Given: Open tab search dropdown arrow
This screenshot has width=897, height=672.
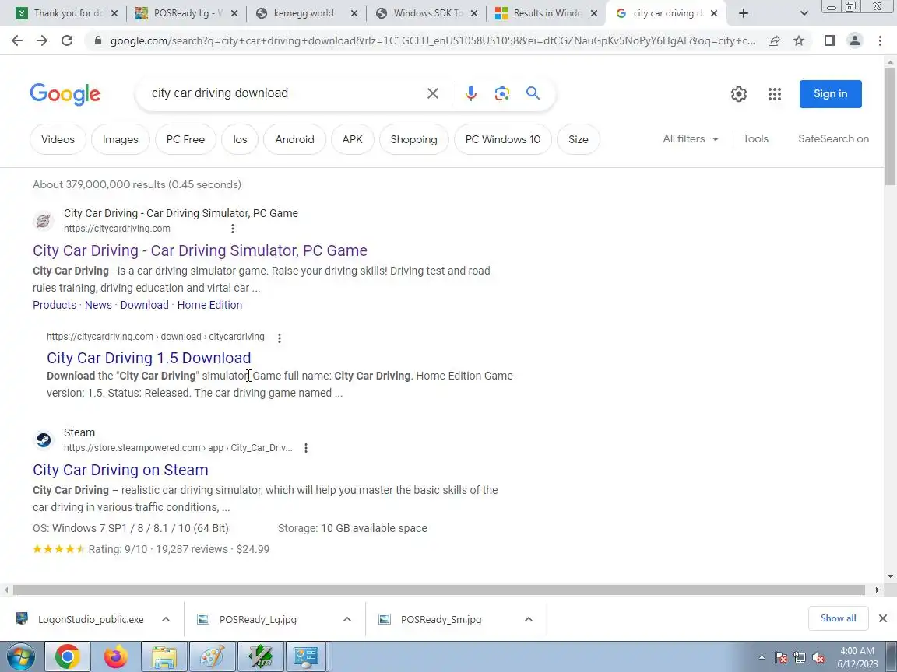Looking at the screenshot, I should coord(804,13).
